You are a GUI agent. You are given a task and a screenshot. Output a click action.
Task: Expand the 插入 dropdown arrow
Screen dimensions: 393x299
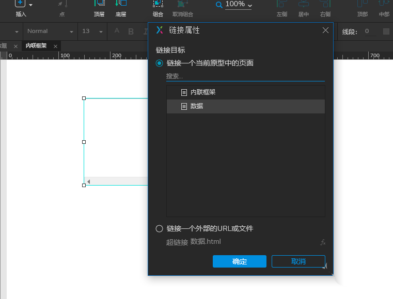pos(31,5)
